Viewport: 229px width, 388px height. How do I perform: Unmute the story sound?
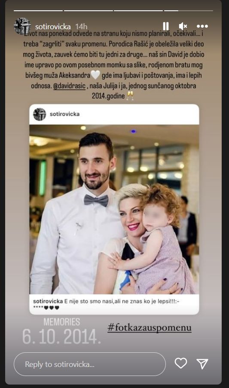(x=183, y=26)
